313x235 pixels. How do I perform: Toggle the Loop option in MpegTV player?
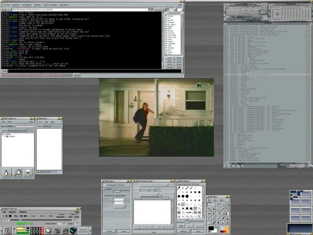pos(32,216)
